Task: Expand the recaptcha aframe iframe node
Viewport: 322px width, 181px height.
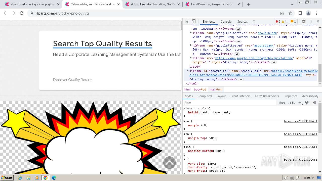Action: click(x=191, y=58)
